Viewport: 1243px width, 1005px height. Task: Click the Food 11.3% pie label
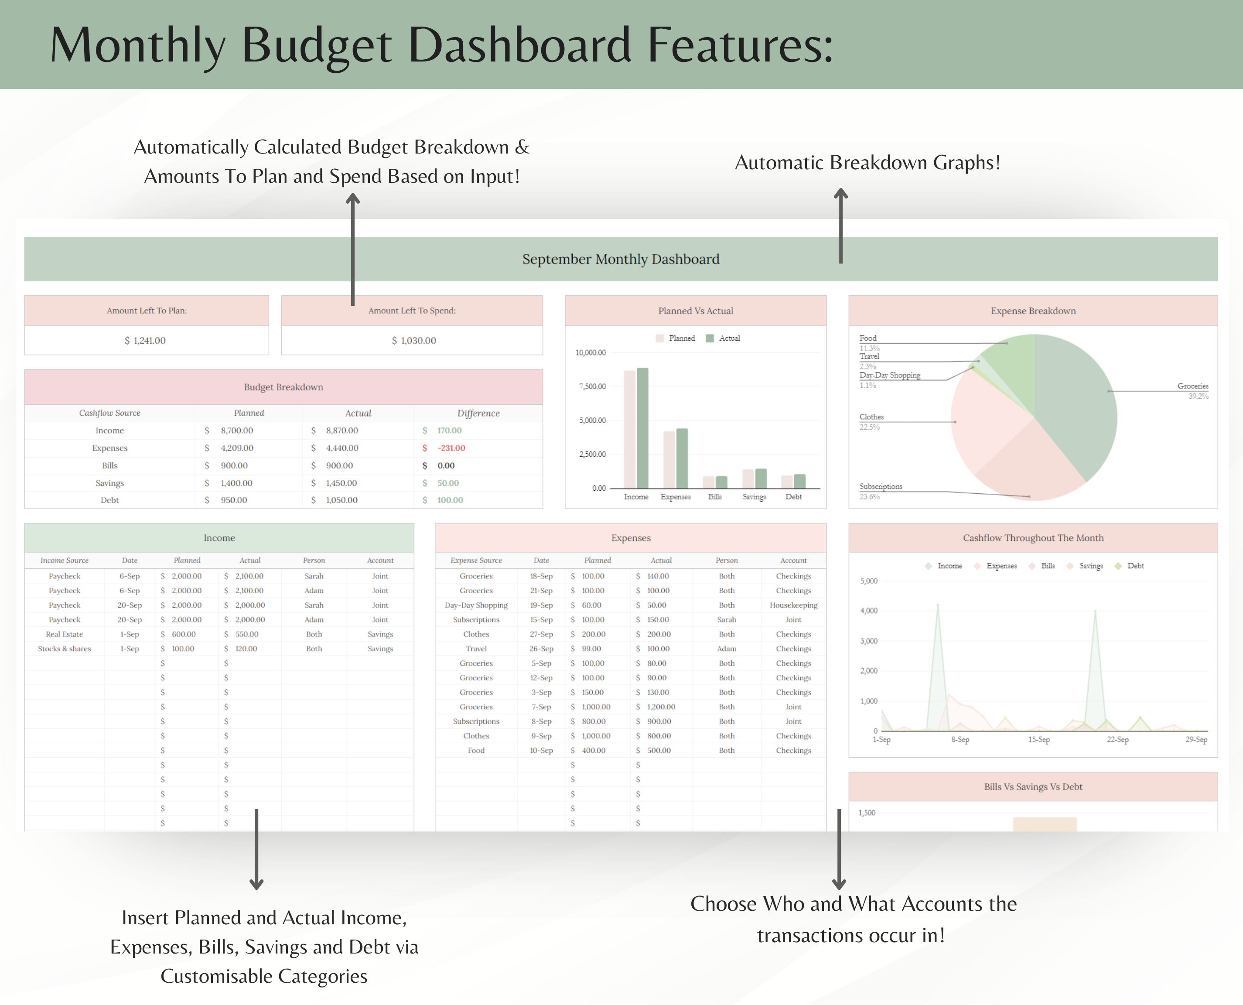(869, 343)
